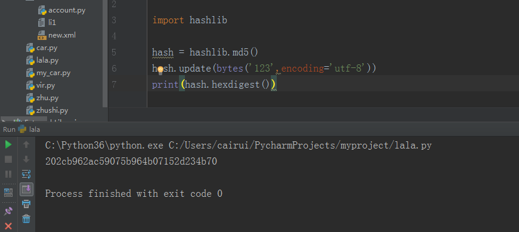Click the project tree vertical scrollbar
Screen dimensions: 519x232
pos(105,54)
